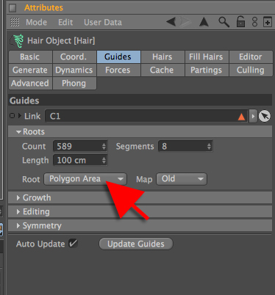
Task: Open the Fill Hairs tab
Action: pyautogui.click(x=207, y=57)
